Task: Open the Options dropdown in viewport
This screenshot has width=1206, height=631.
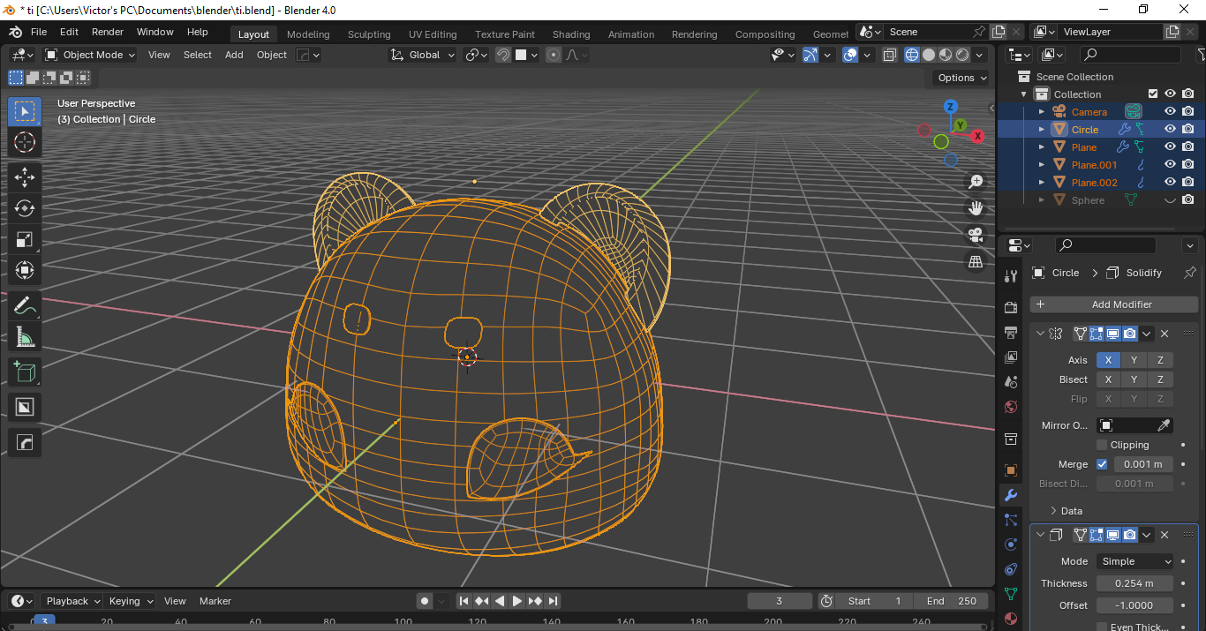Action: 962,78
